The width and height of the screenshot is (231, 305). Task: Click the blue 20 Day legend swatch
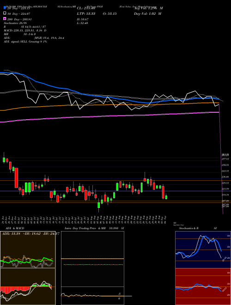coord(5,8)
